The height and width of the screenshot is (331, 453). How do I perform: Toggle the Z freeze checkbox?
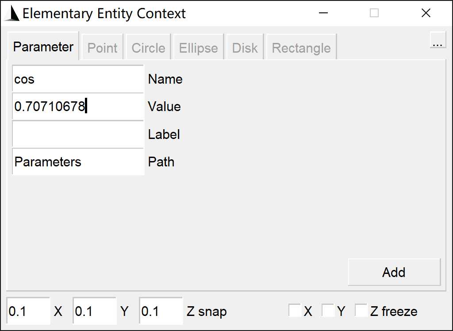point(361,310)
